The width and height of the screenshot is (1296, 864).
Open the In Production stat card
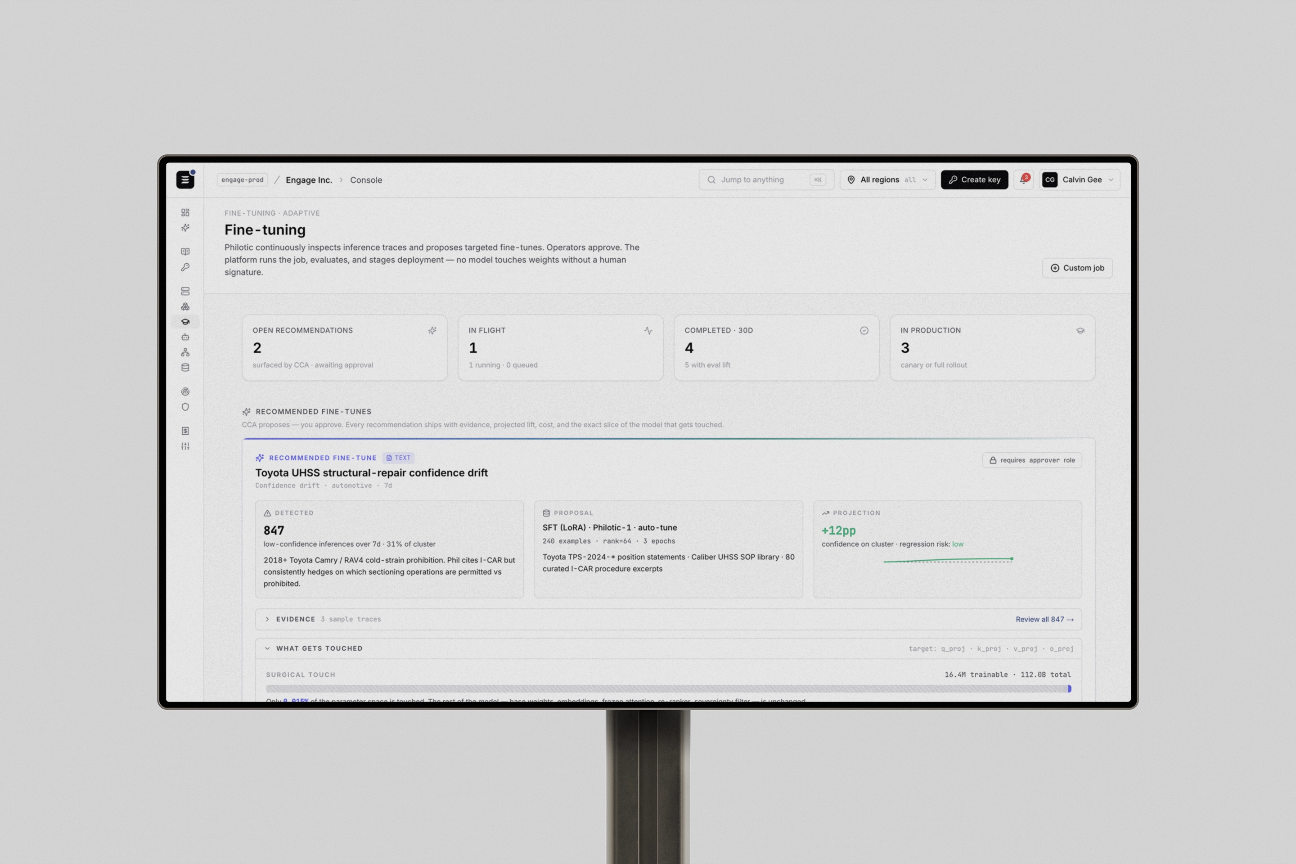(992, 348)
